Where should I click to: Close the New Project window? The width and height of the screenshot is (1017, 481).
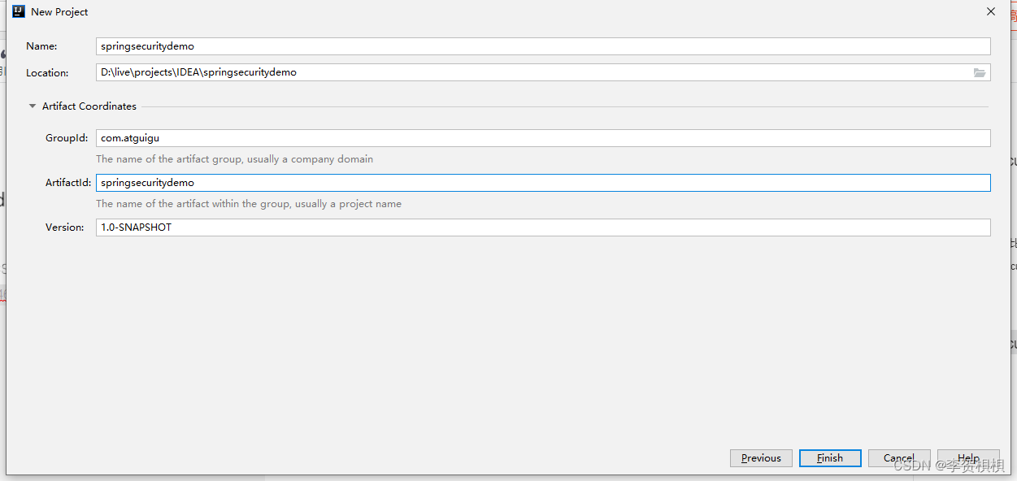tap(991, 11)
